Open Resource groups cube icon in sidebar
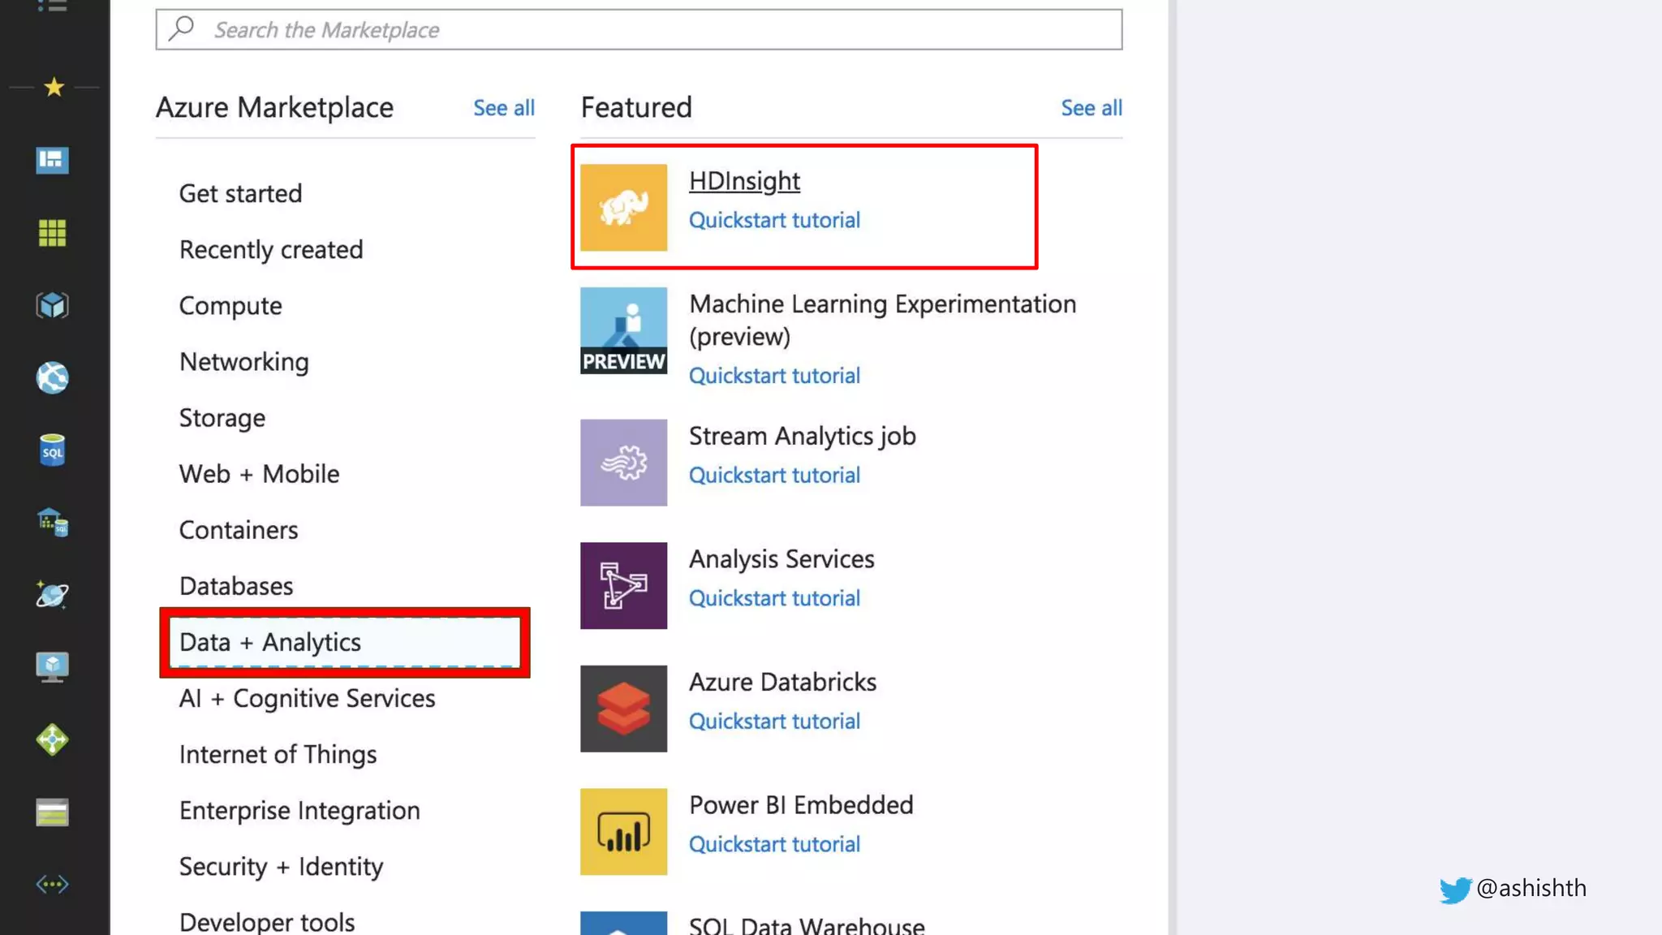Image resolution: width=1662 pixels, height=935 pixels. 53,305
